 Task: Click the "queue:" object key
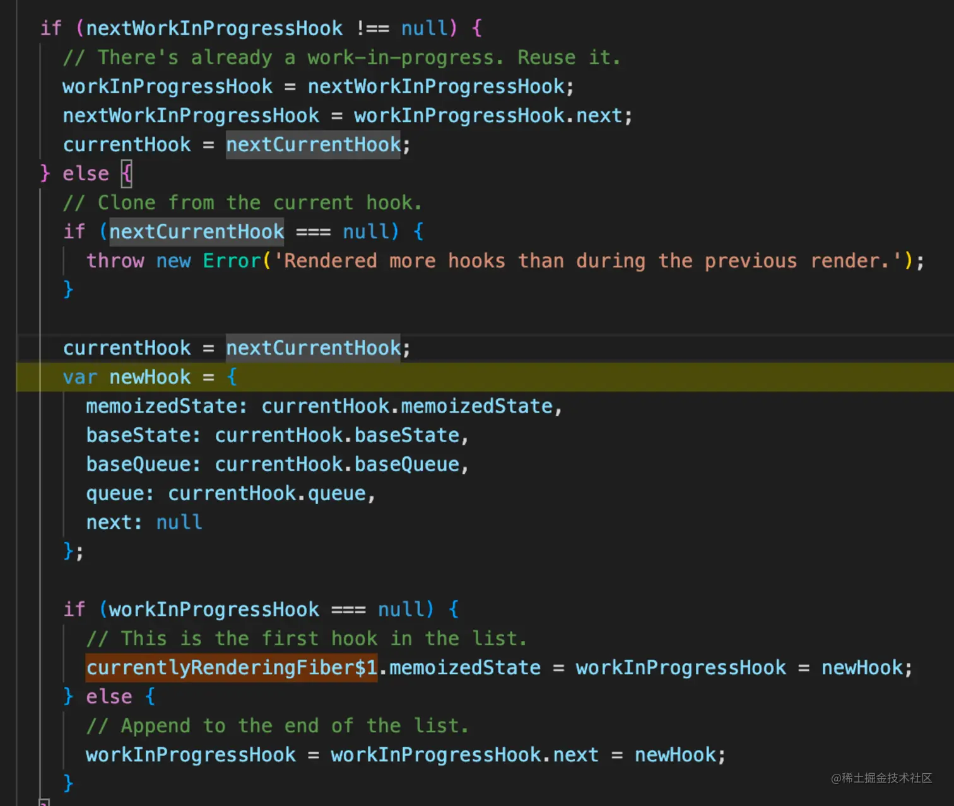(x=120, y=493)
